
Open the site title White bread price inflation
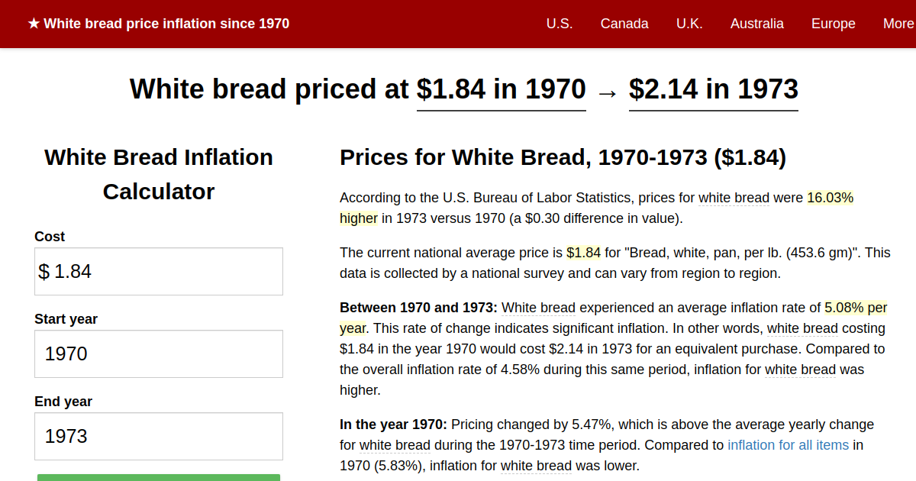166,24
